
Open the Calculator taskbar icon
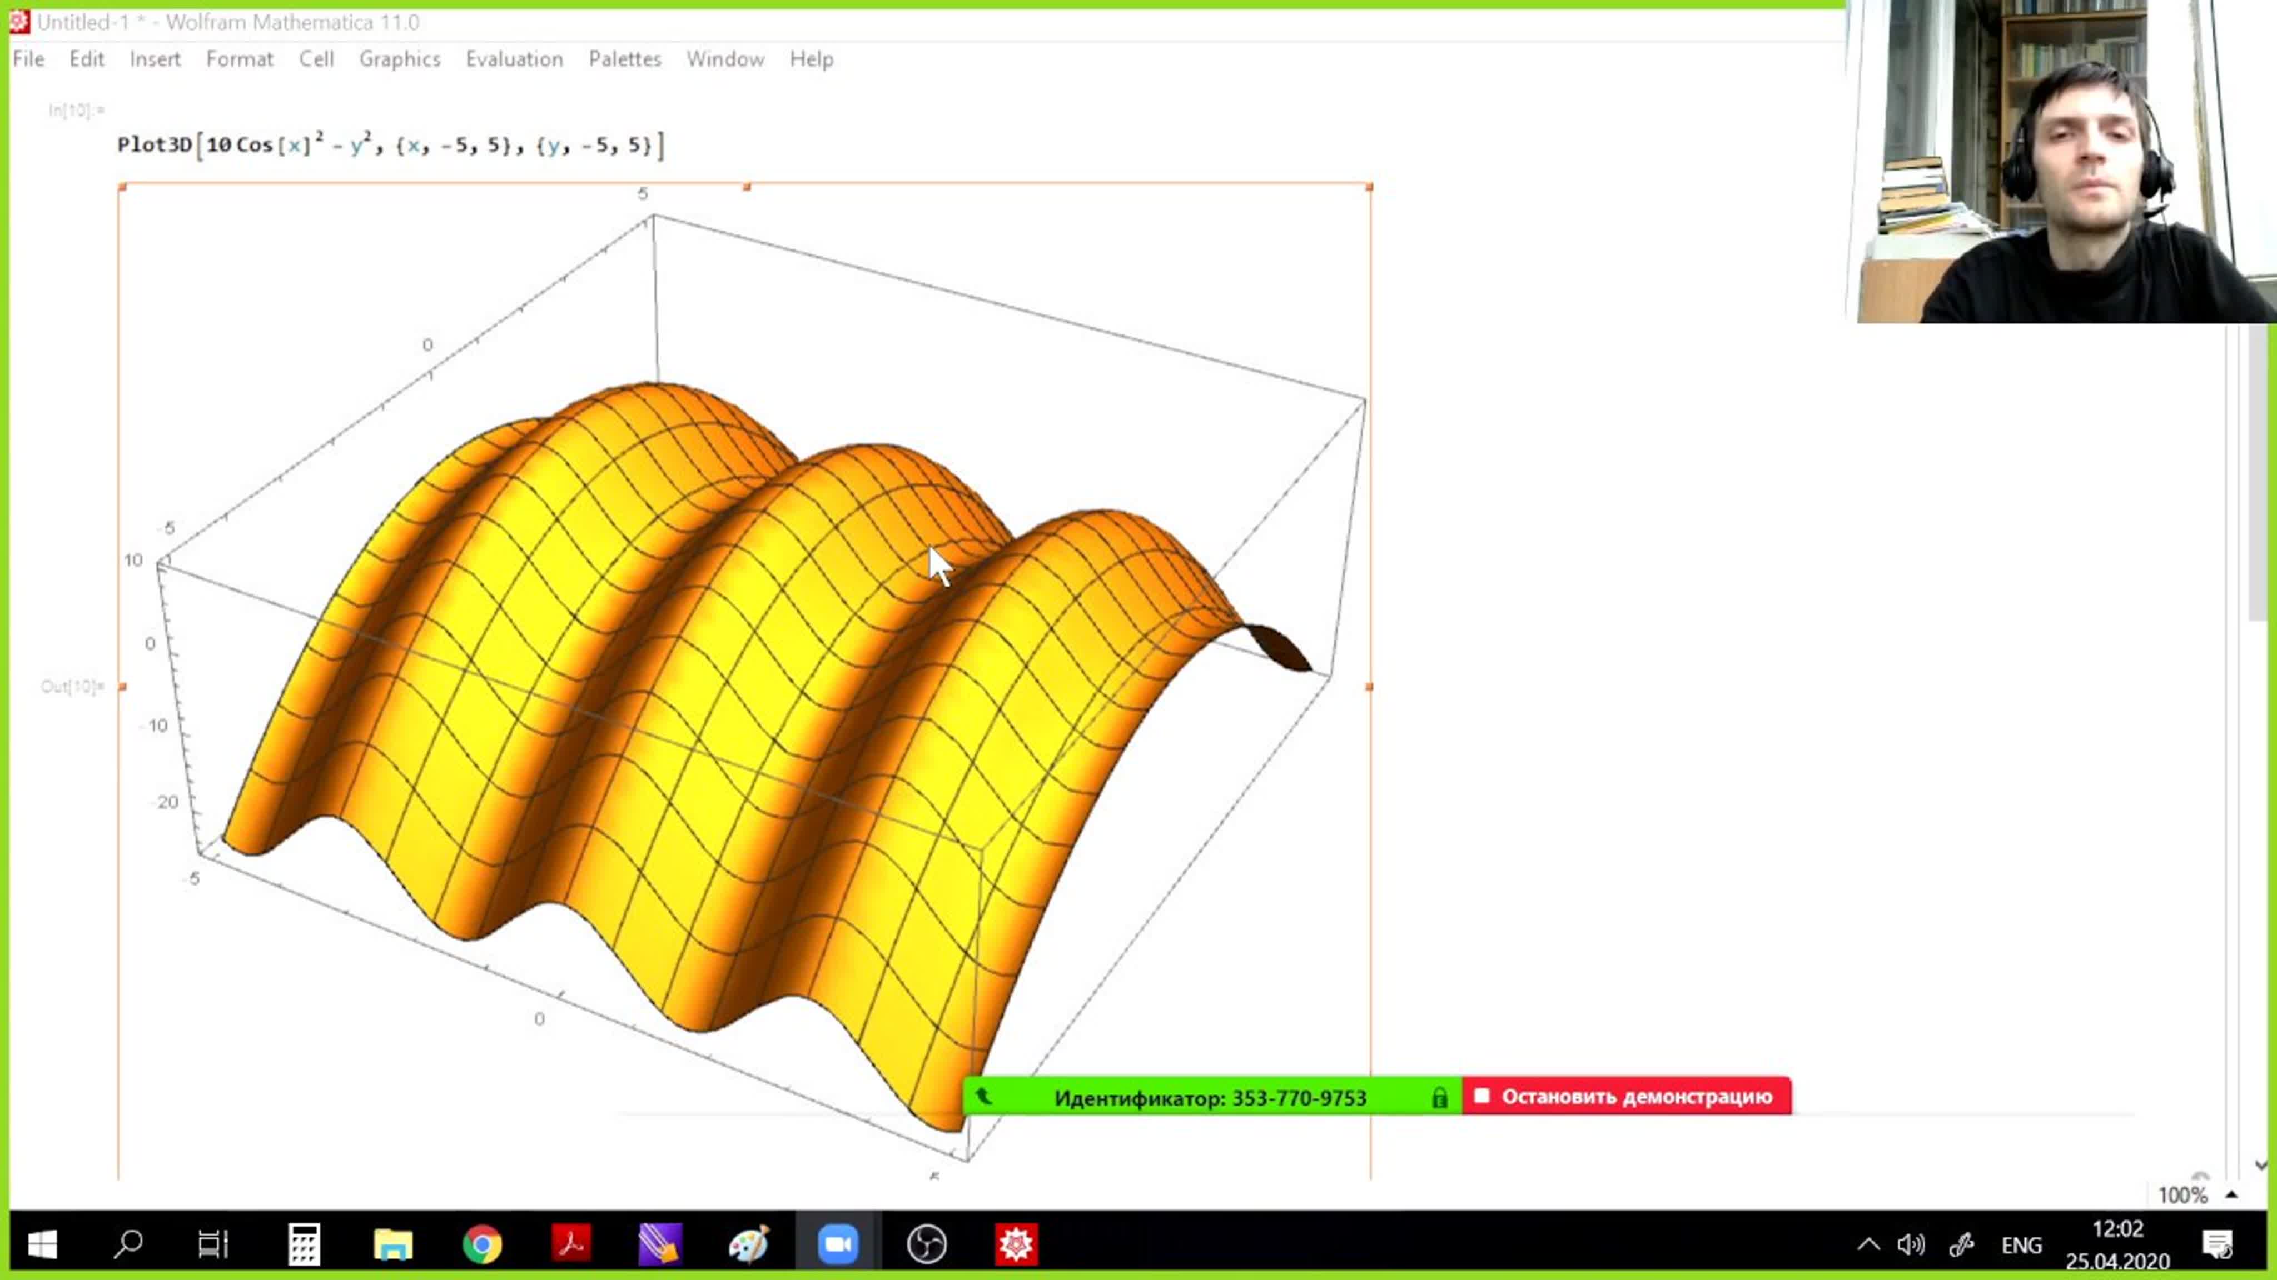(304, 1244)
